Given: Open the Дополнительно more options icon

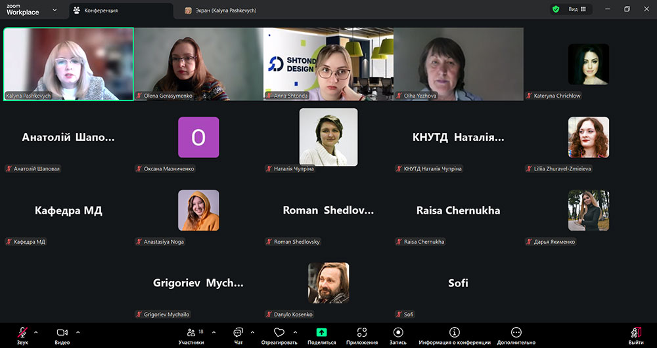Looking at the screenshot, I should (516, 333).
